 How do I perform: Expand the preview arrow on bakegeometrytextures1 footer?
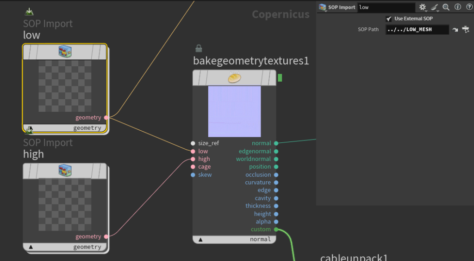pos(200,240)
